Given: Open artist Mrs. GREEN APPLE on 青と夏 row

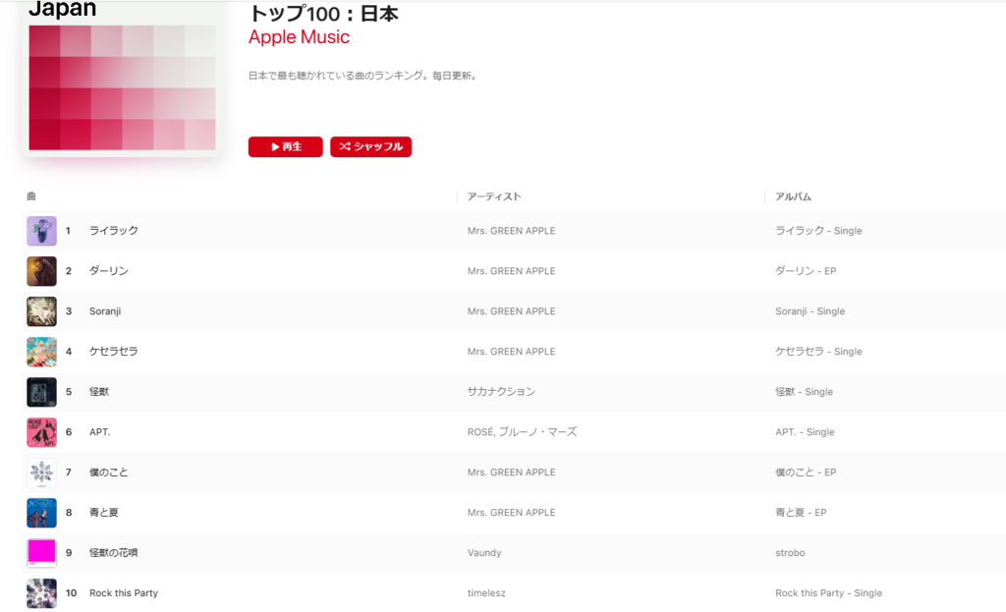Looking at the screenshot, I should [511, 513].
